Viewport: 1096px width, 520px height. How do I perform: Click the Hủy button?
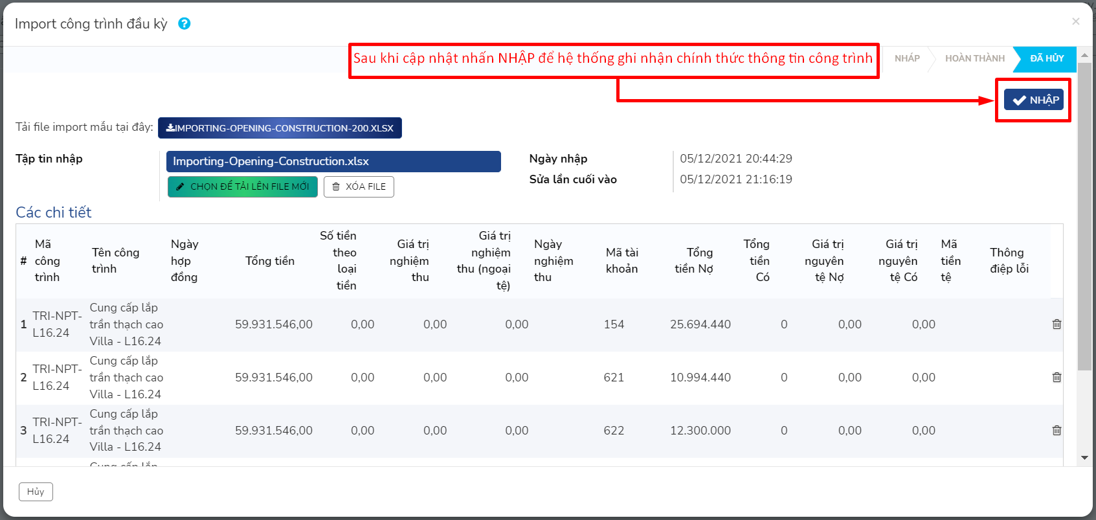[36, 492]
